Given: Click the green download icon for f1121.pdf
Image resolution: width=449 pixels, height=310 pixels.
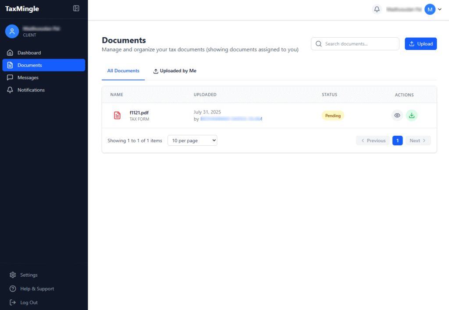Looking at the screenshot, I should point(412,116).
